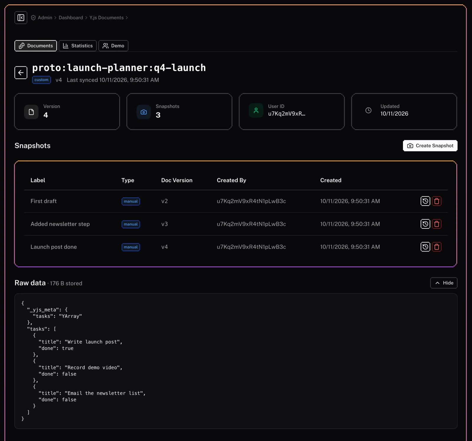Click the v2 doc version cell
Screen dimensions: 472x441
(x=165, y=201)
